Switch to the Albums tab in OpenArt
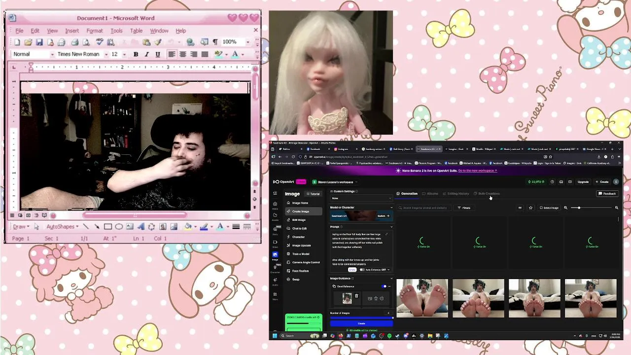Screen dimensions: 631x355 tap(430, 194)
